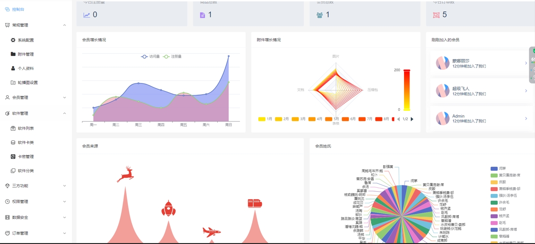
Task: Click the 软件列表 icon
Action: 13,128
